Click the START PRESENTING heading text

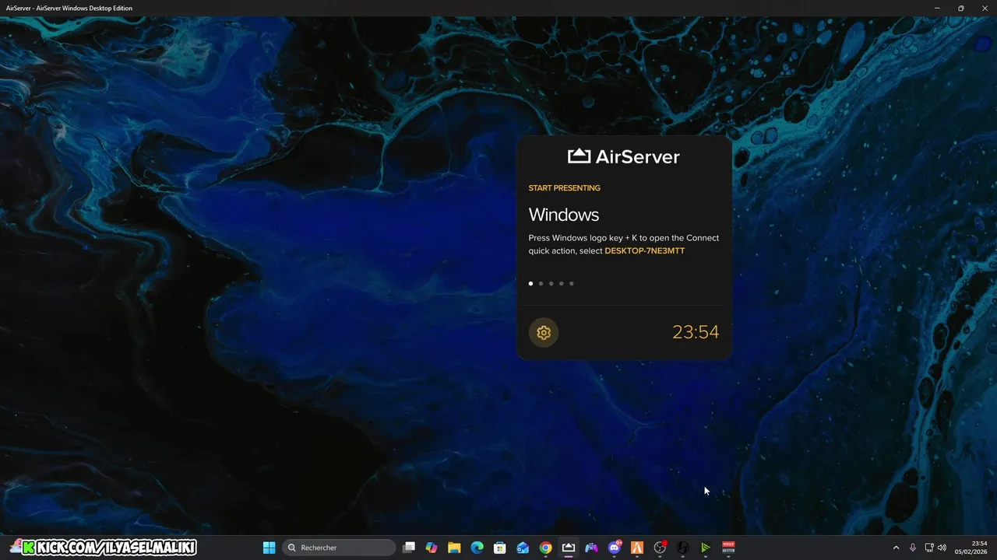tap(565, 188)
